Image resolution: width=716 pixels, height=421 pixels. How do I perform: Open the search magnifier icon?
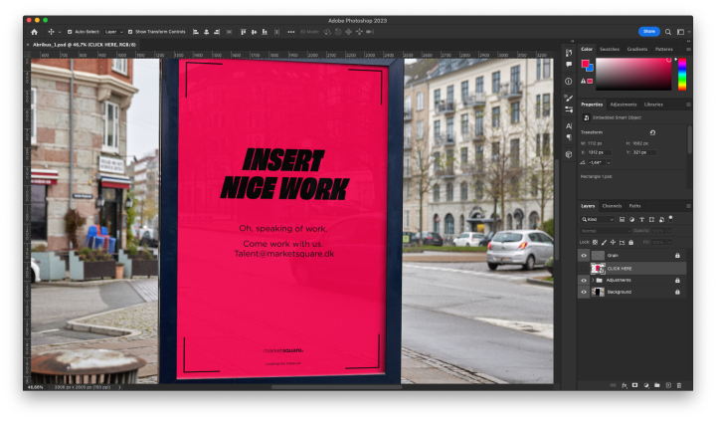668,32
